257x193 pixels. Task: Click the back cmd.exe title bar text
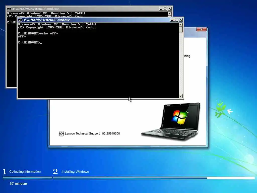[35, 9]
